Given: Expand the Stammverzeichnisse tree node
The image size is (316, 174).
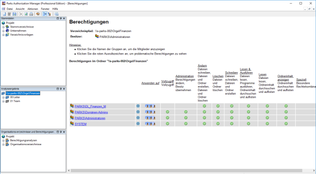Looking at the screenshot, I should 3,27.
